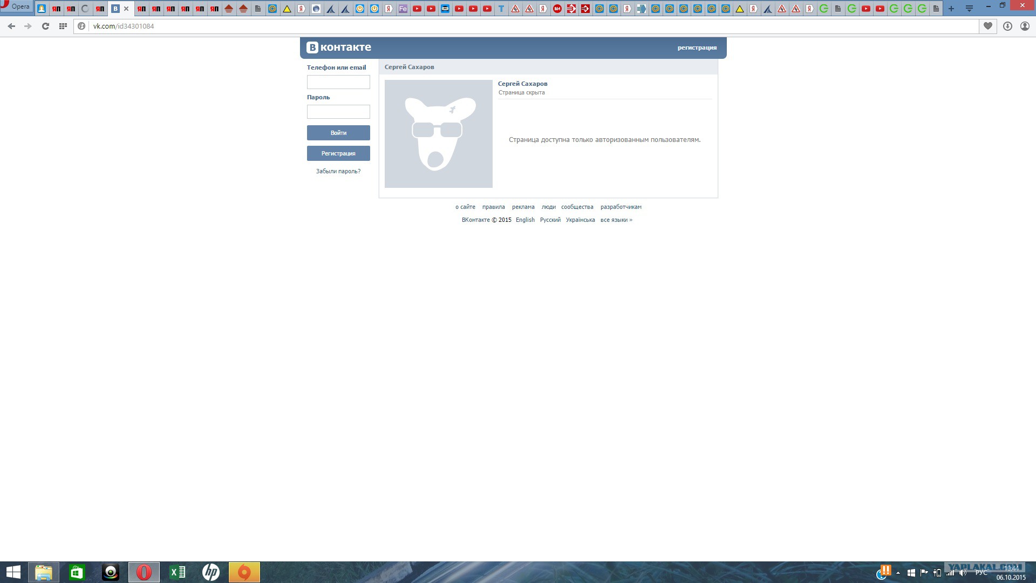Switch to the tab that is still loading
1036x583 pixels.
click(85, 9)
